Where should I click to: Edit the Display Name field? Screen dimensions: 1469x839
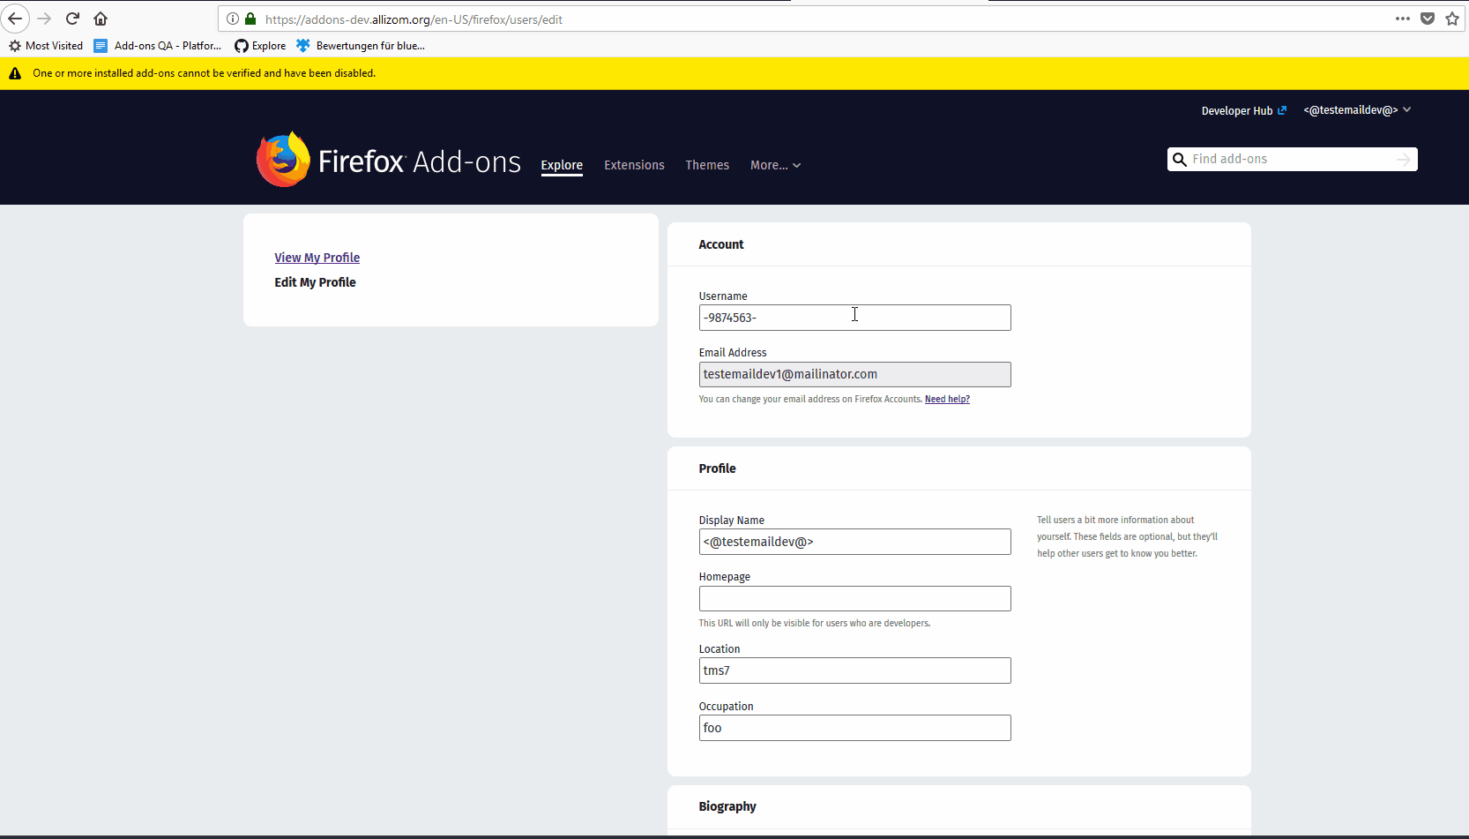tap(854, 542)
